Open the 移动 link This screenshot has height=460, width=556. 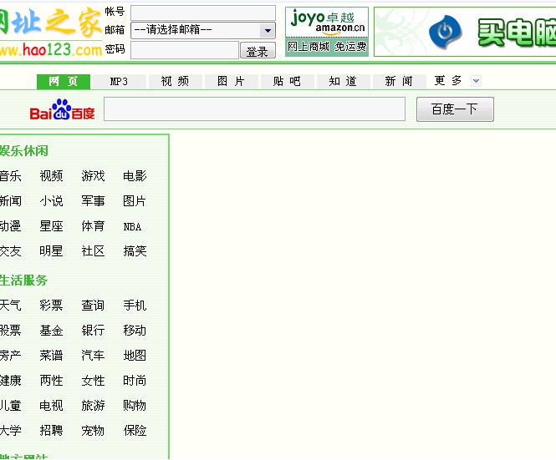click(x=135, y=331)
